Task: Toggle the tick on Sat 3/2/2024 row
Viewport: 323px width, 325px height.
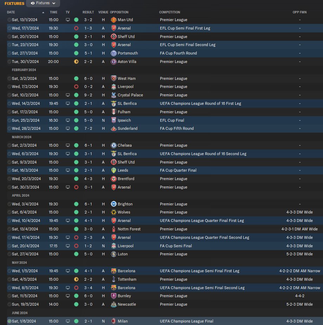Action: pos(9,78)
